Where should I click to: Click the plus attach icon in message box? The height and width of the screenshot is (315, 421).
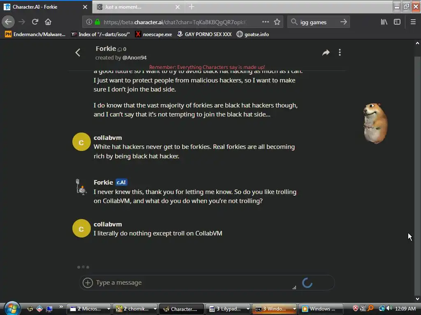[88, 283]
